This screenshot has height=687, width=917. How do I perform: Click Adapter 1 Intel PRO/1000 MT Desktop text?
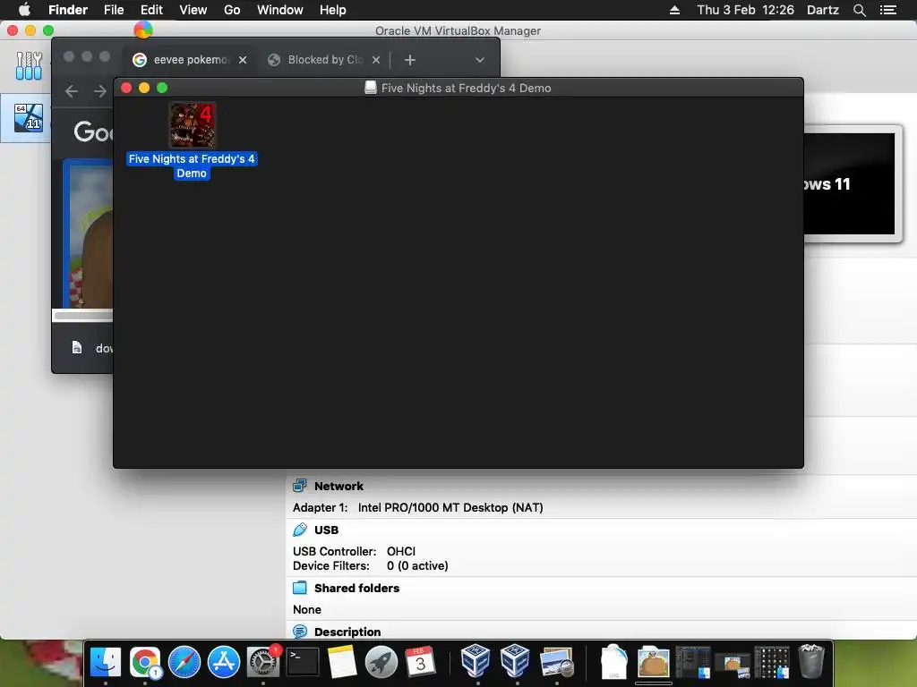417,507
